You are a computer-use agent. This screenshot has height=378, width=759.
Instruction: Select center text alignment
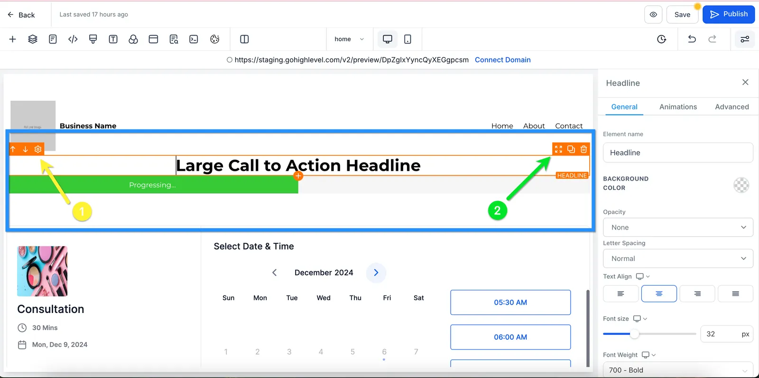click(x=659, y=294)
